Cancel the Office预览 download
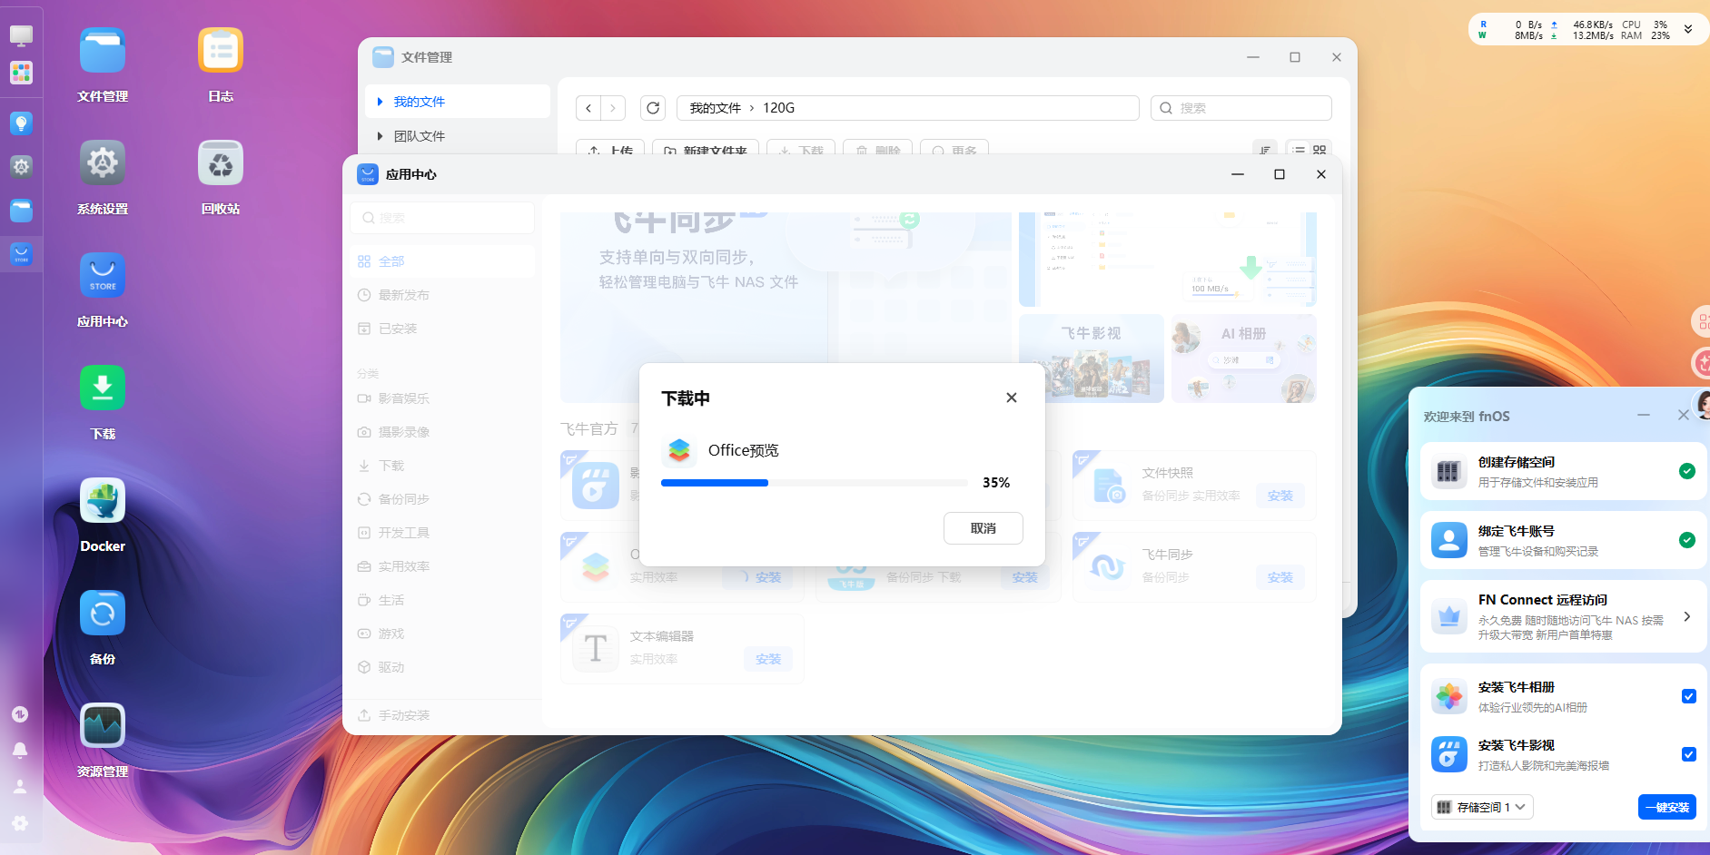1710x855 pixels. click(x=983, y=528)
